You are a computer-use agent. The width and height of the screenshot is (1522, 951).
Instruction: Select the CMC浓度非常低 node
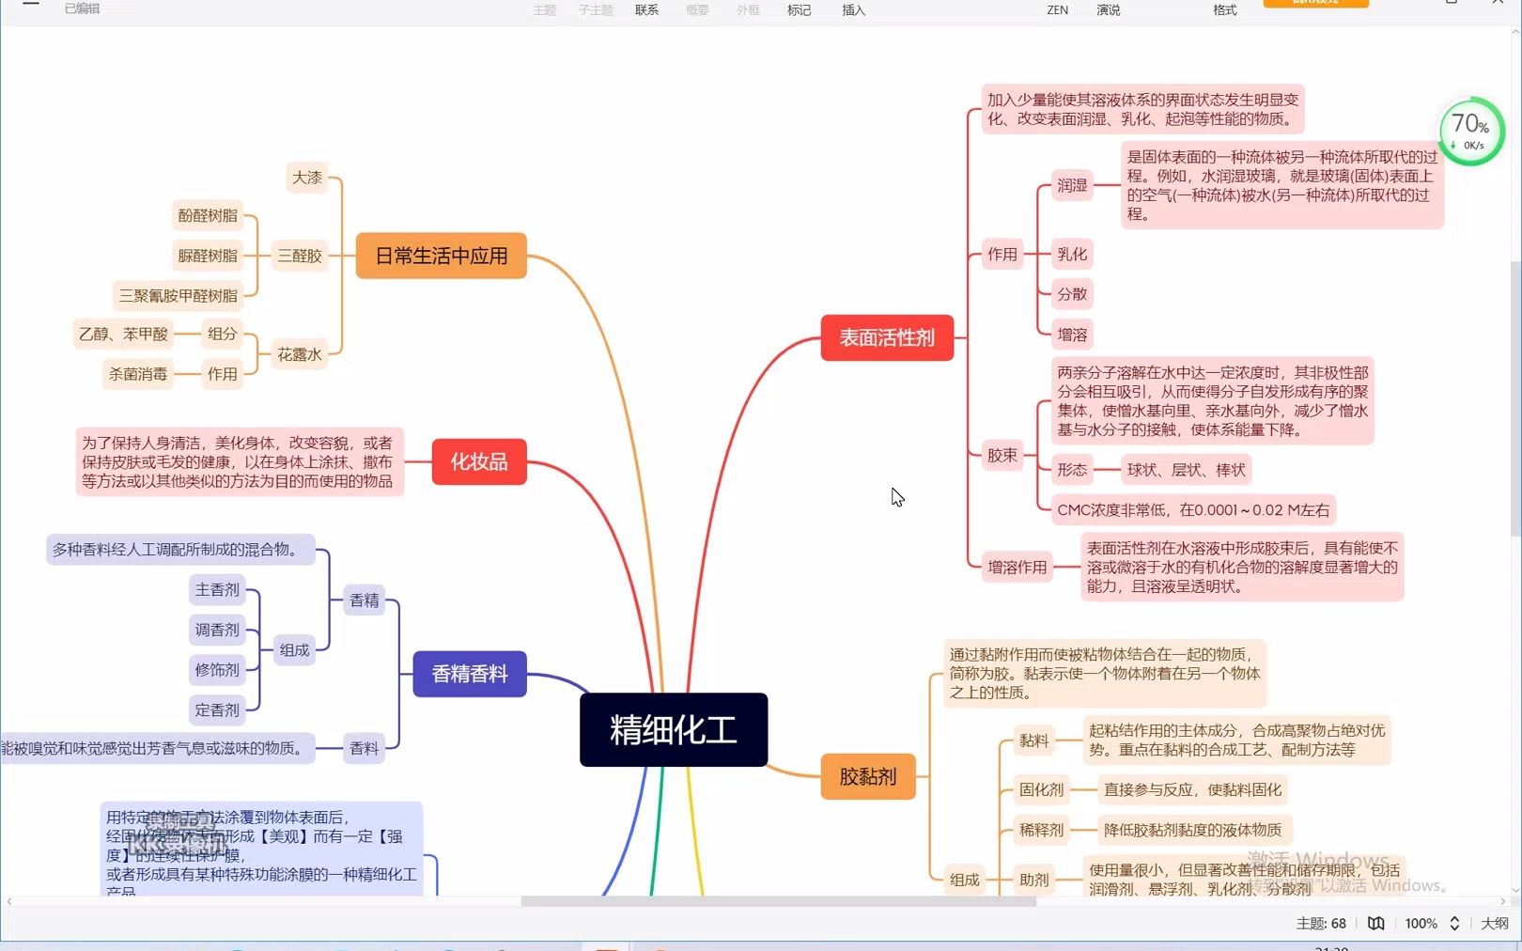(x=1193, y=510)
